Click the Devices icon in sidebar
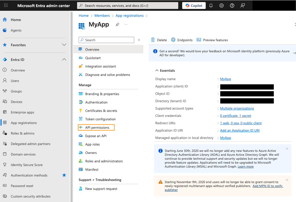The height and width of the screenshot is (202, 296). coord(5,102)
